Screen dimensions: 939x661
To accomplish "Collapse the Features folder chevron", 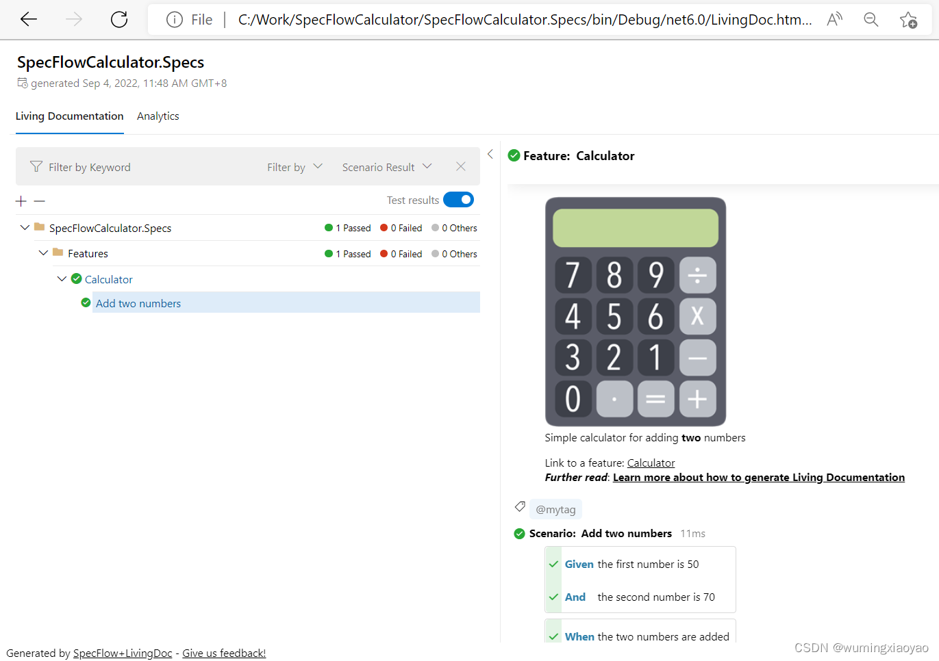I will click(43, 252).
